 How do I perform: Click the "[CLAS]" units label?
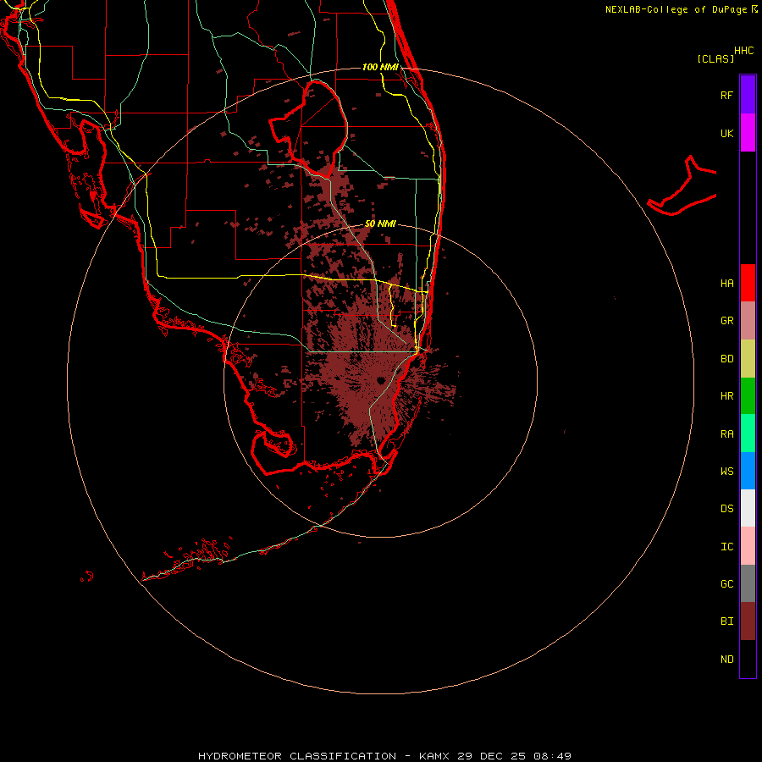click(715, 58)
